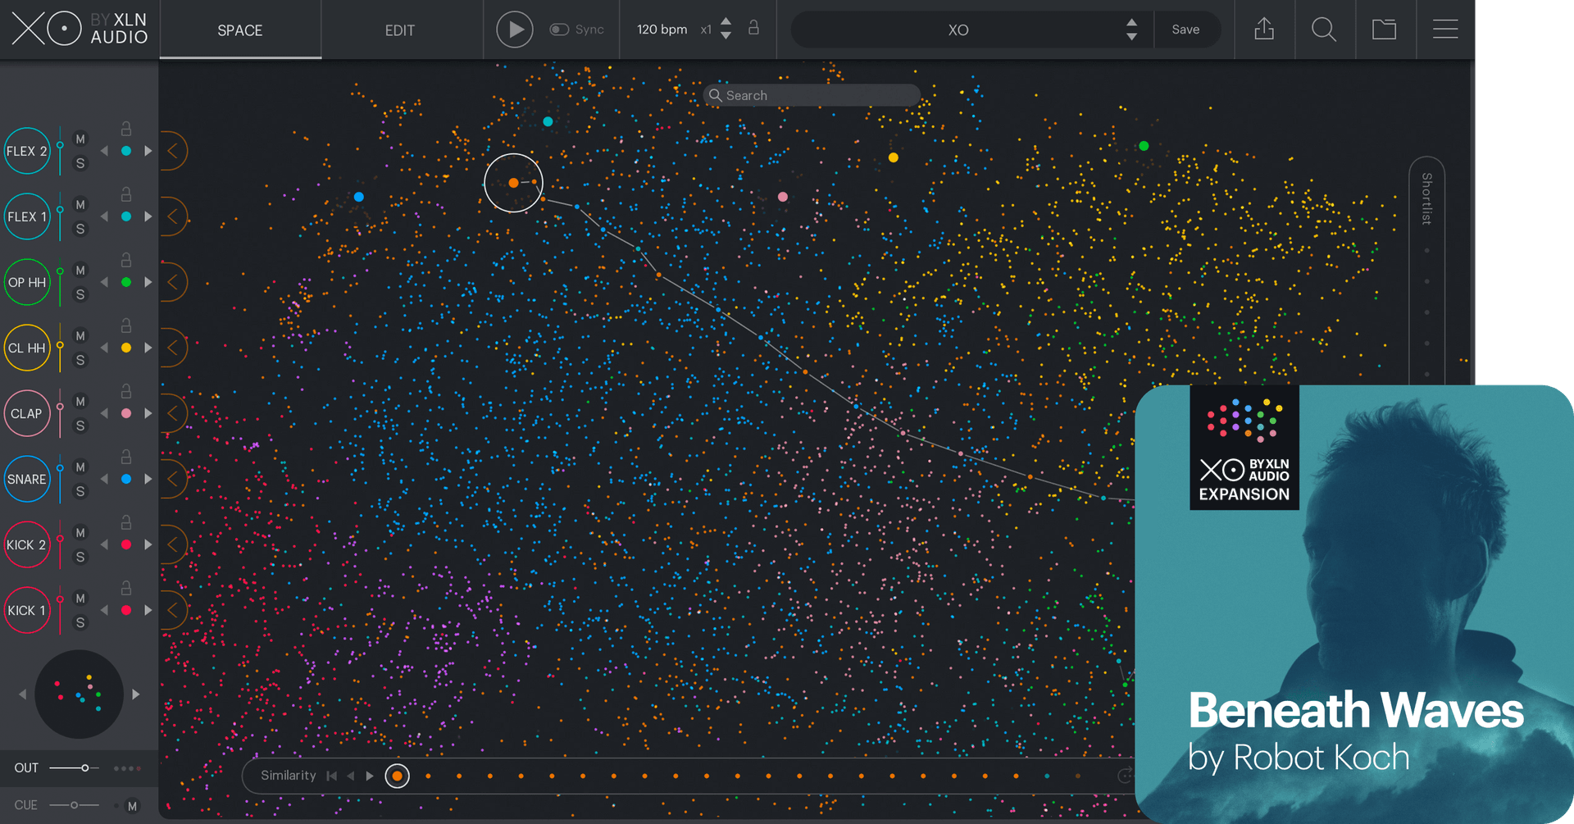Switch to the EDIT tab
This screenshot has width=1574, height=824.
[x=400, y=30]
